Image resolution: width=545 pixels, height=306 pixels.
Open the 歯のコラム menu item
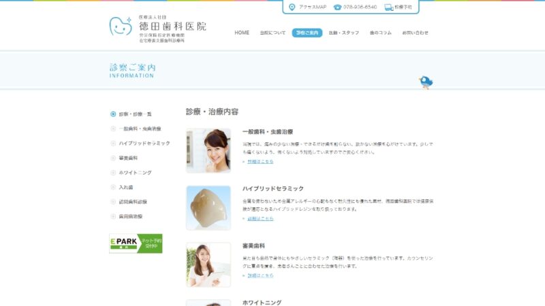coord(381,33)
